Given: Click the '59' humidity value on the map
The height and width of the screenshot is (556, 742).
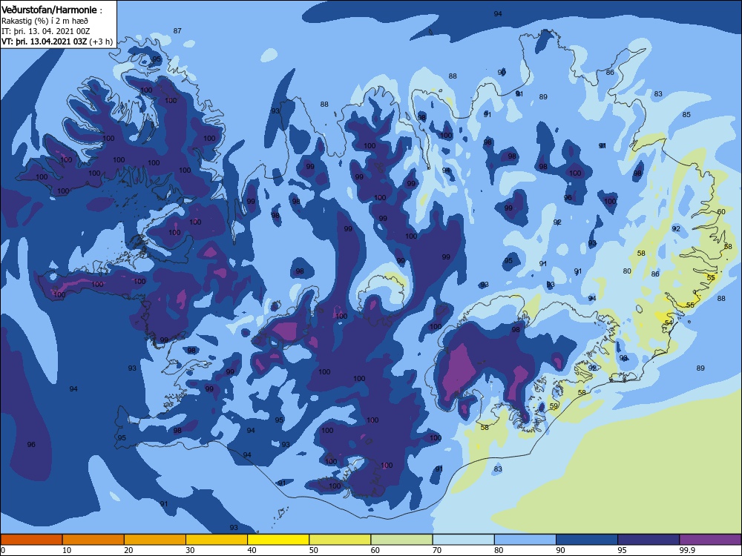Looking at the screenshot, I should 554,406.
